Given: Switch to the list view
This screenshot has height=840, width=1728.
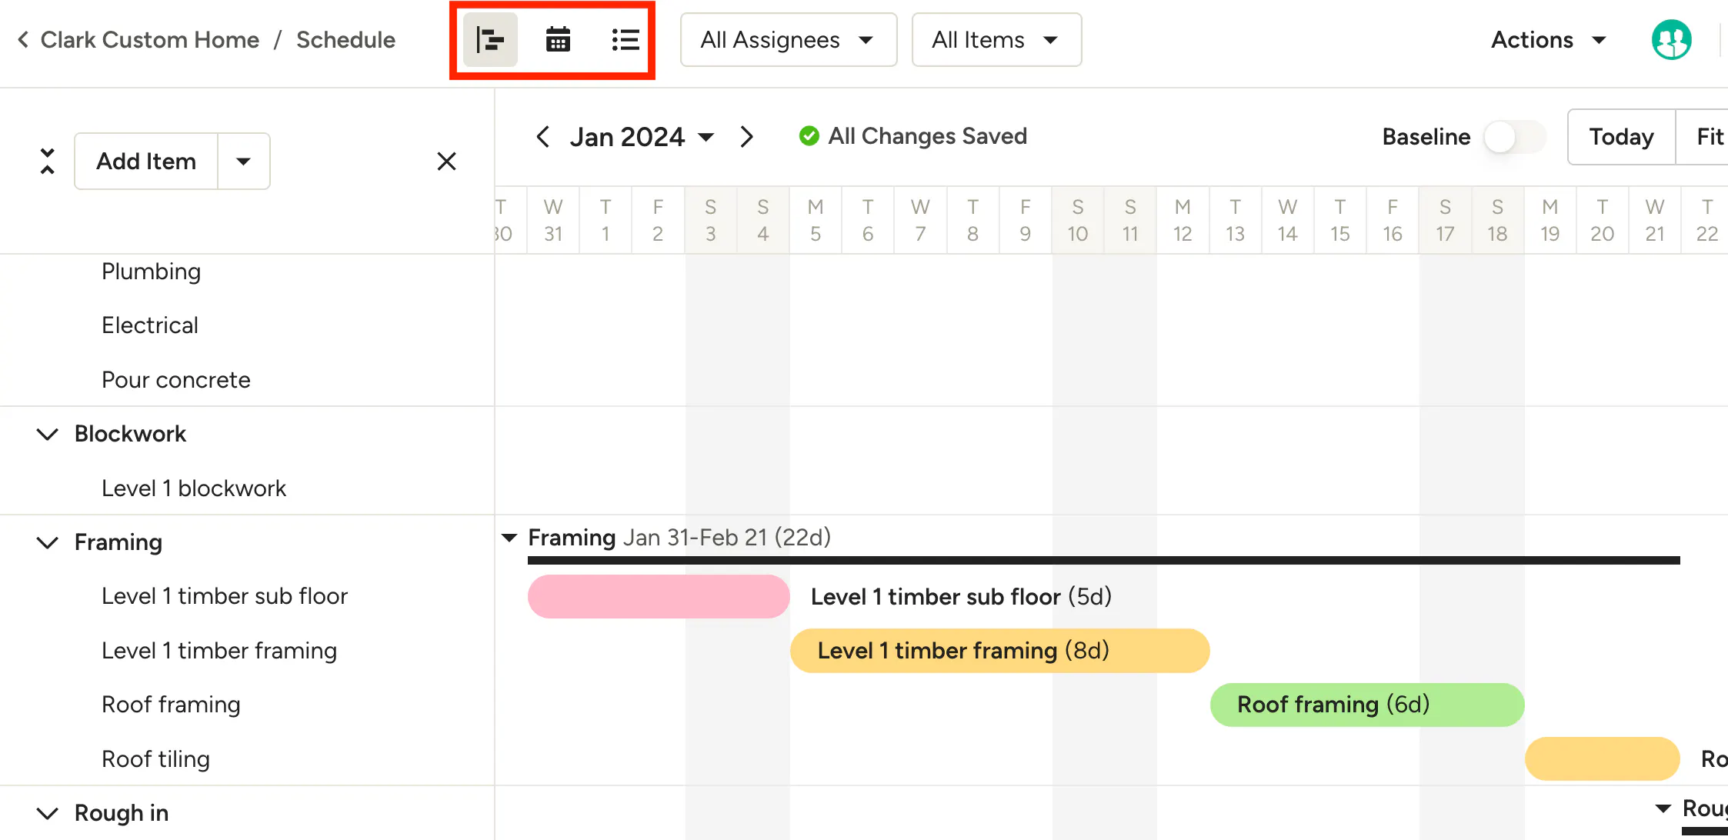Looking at the screenshot, I should (625, 40).
